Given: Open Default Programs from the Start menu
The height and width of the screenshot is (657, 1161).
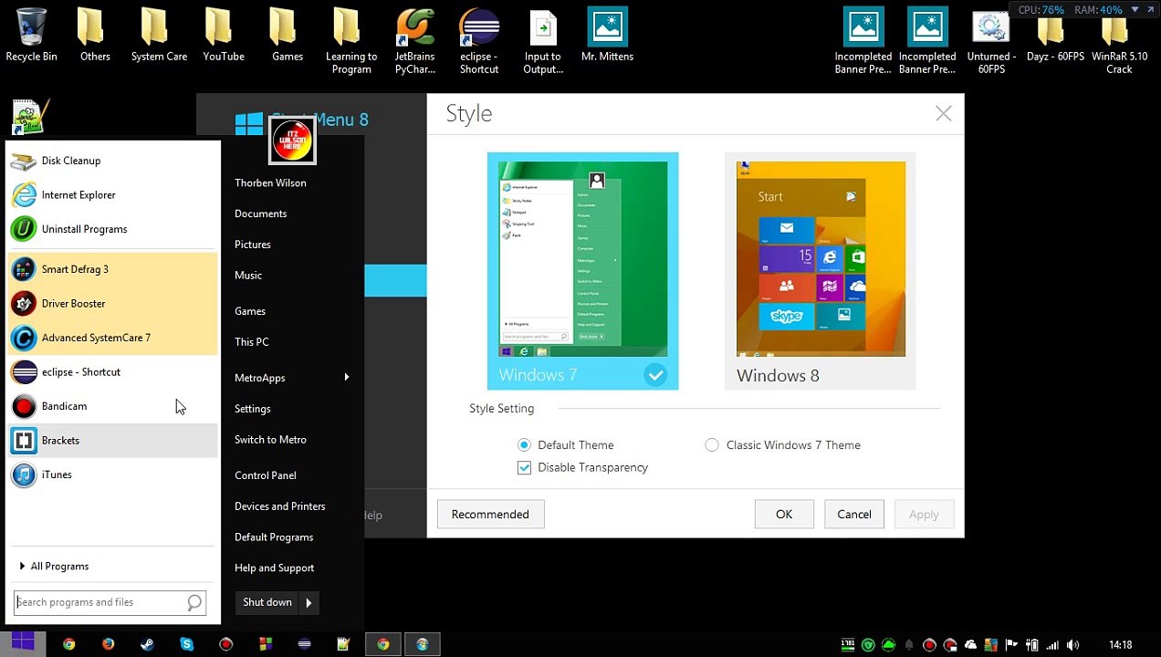Looking at the screenshot, I should click(x=274, y=537).
